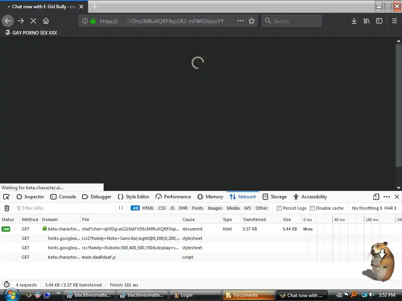Open Login window from taskbar
This screenshot has width=402, height=301.
pos(195,295)
